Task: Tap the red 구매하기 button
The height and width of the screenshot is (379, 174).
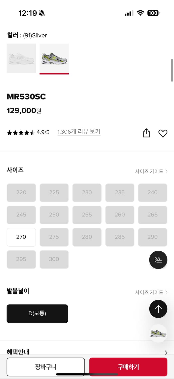Action: (128, 367)
